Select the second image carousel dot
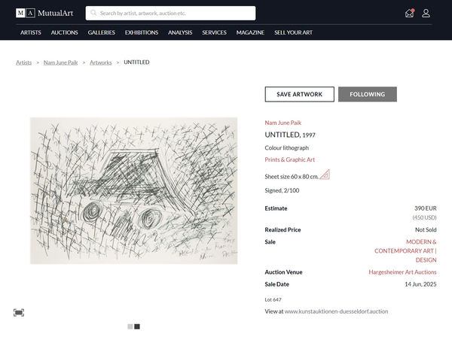Image resolution: width=452 pixels, height=337 pixels. 137,326
